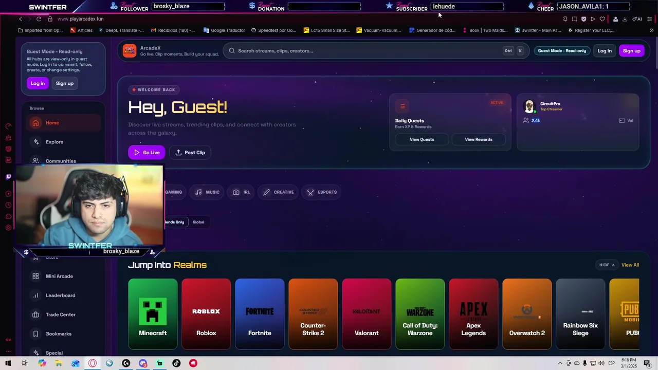Select the Music category tab
658x370 pixels.
point(208,192)
